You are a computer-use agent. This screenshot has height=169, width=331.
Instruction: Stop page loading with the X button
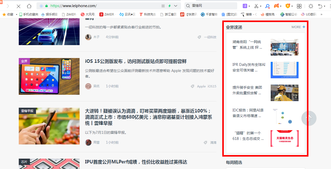[19, 6]
